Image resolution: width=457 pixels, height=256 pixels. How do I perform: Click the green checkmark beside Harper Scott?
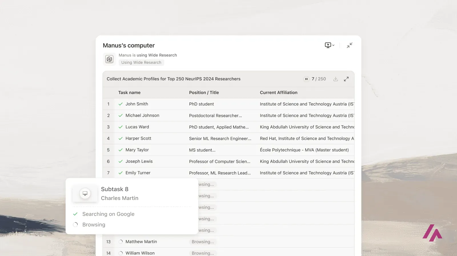tap(121, 138)
